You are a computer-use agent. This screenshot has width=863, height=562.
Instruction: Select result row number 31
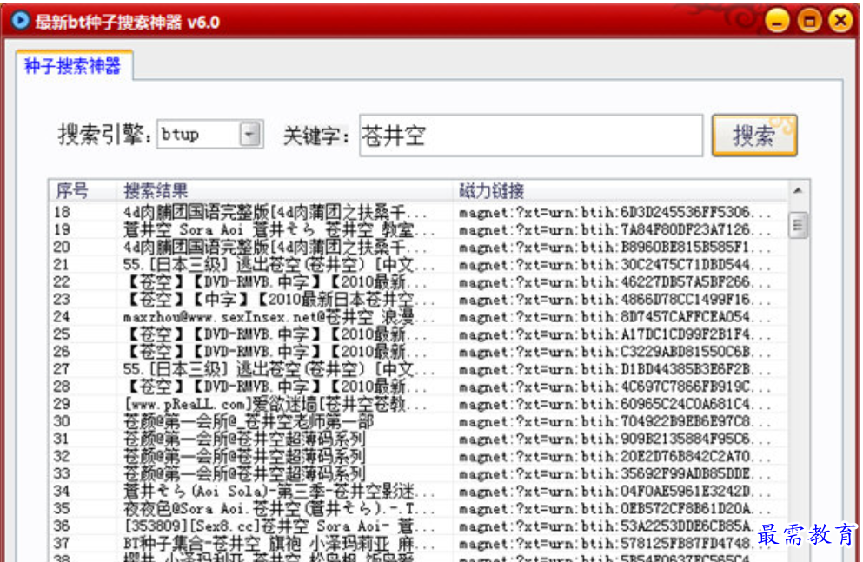click(x=418, y=439)
